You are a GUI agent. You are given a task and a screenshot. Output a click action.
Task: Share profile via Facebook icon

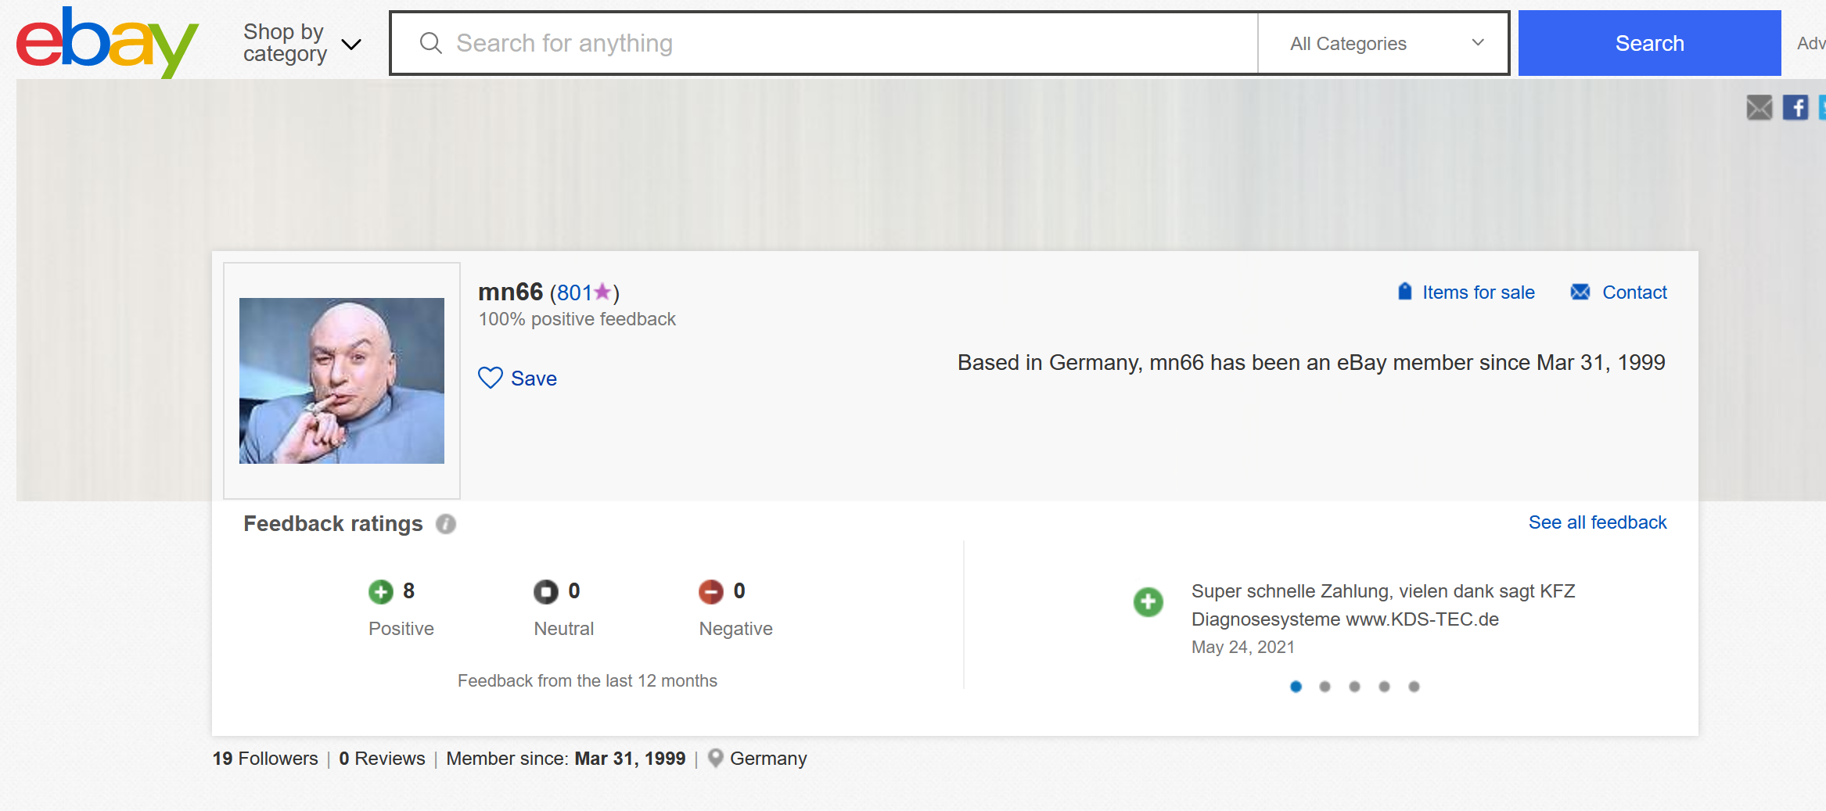click(x=1795, y=107)
